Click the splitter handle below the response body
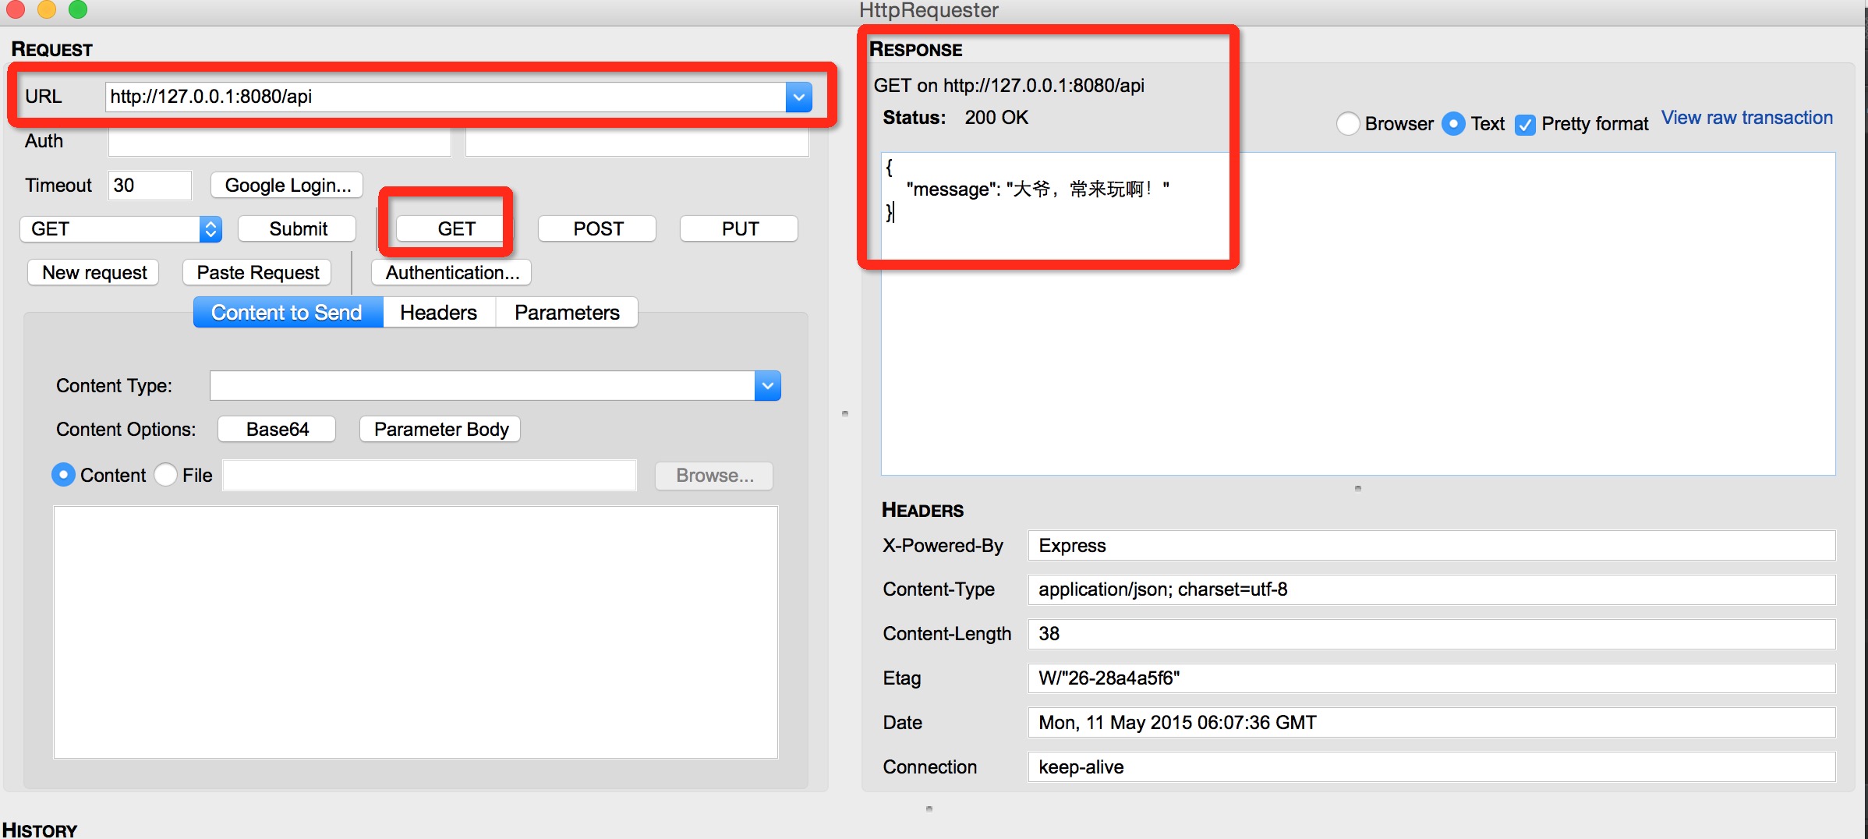1868x839 pixels. click(x=1358, y=489)
